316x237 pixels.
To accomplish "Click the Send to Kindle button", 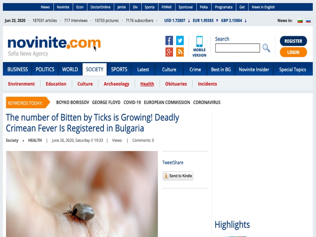I will point(178,176).
